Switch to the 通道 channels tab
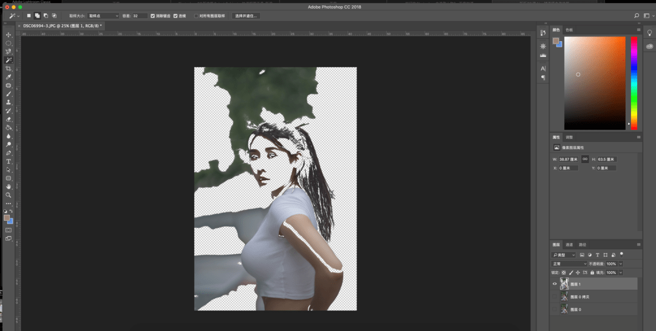Image resolution: width=656 pixels, height=331 pixels. pos(569,244)
